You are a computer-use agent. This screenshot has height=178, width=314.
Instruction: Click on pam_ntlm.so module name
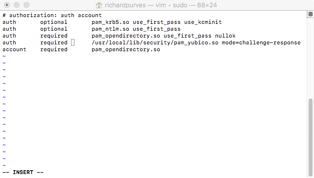click(x=110, y=29)
